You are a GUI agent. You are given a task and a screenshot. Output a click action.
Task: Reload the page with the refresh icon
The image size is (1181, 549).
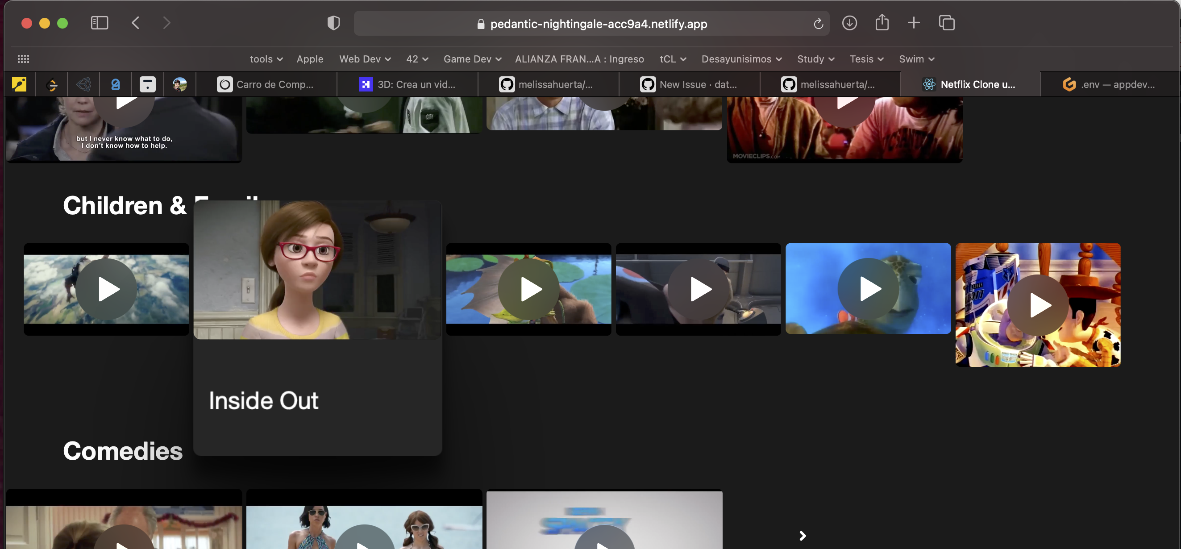pos(818,23)
